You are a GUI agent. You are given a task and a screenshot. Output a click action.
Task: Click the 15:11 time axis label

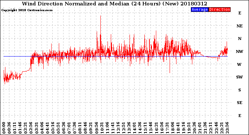coord(145,128)
